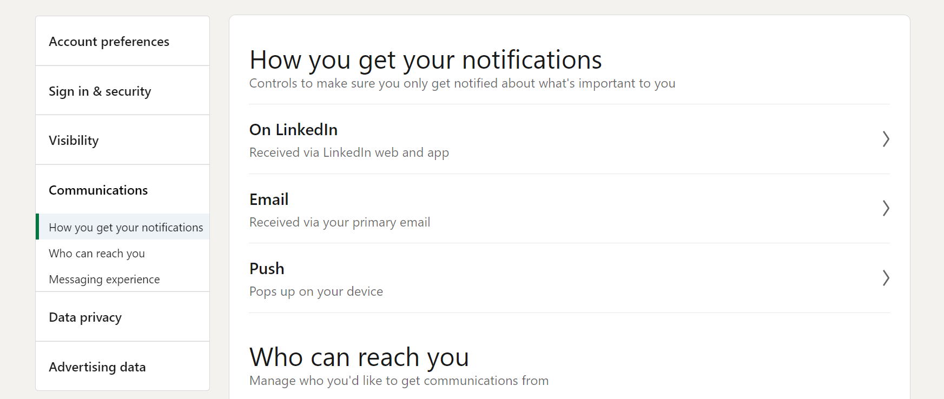Click the Communications sidebar category
Image resolution: width=944 pixels, height=399 pixels.
point(98,190)
